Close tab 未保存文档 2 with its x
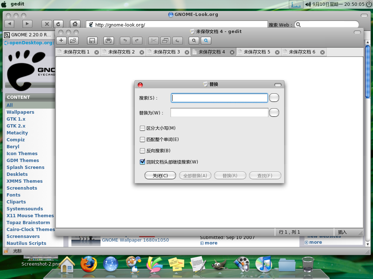 (142, 52)
